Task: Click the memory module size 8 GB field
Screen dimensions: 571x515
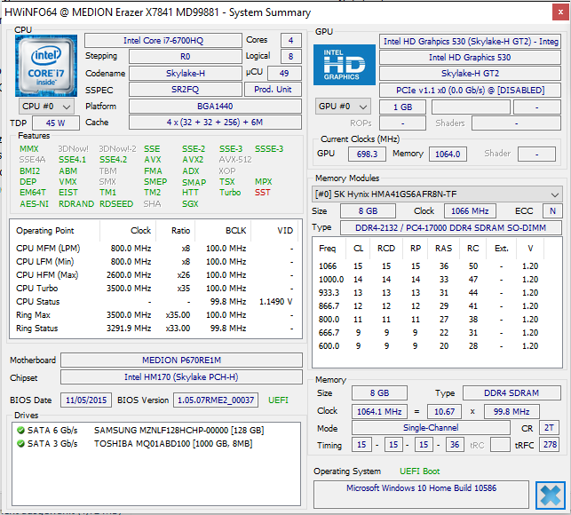Action: click(x=368, y=210)
